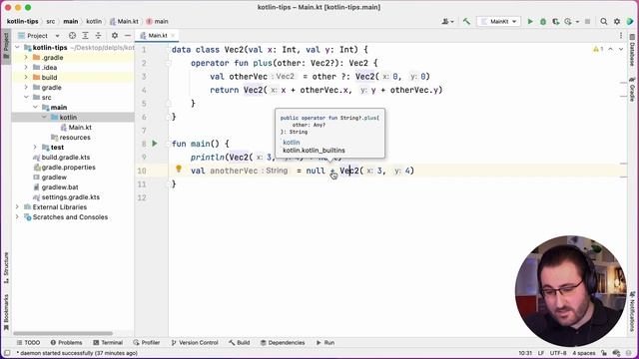Go to previous highlighted problem arrow
The image size is (639, 359).
(x=610, y=49)
